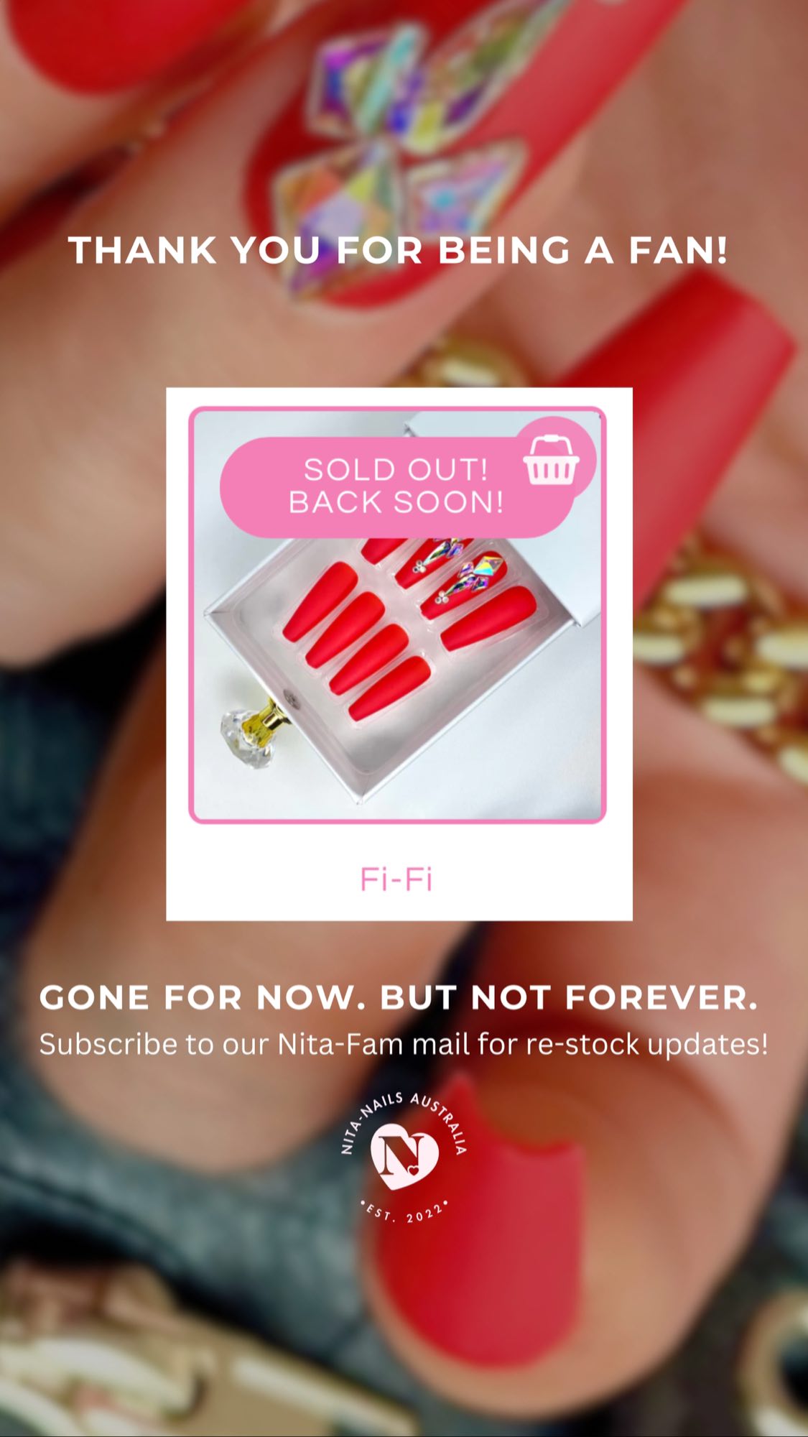Image resolution: width=808 pixels, height=1437 pixels.
Task: Click 'GONE FOR NOW. BUT NOT FOREVER.' heading
Action: 399,997
